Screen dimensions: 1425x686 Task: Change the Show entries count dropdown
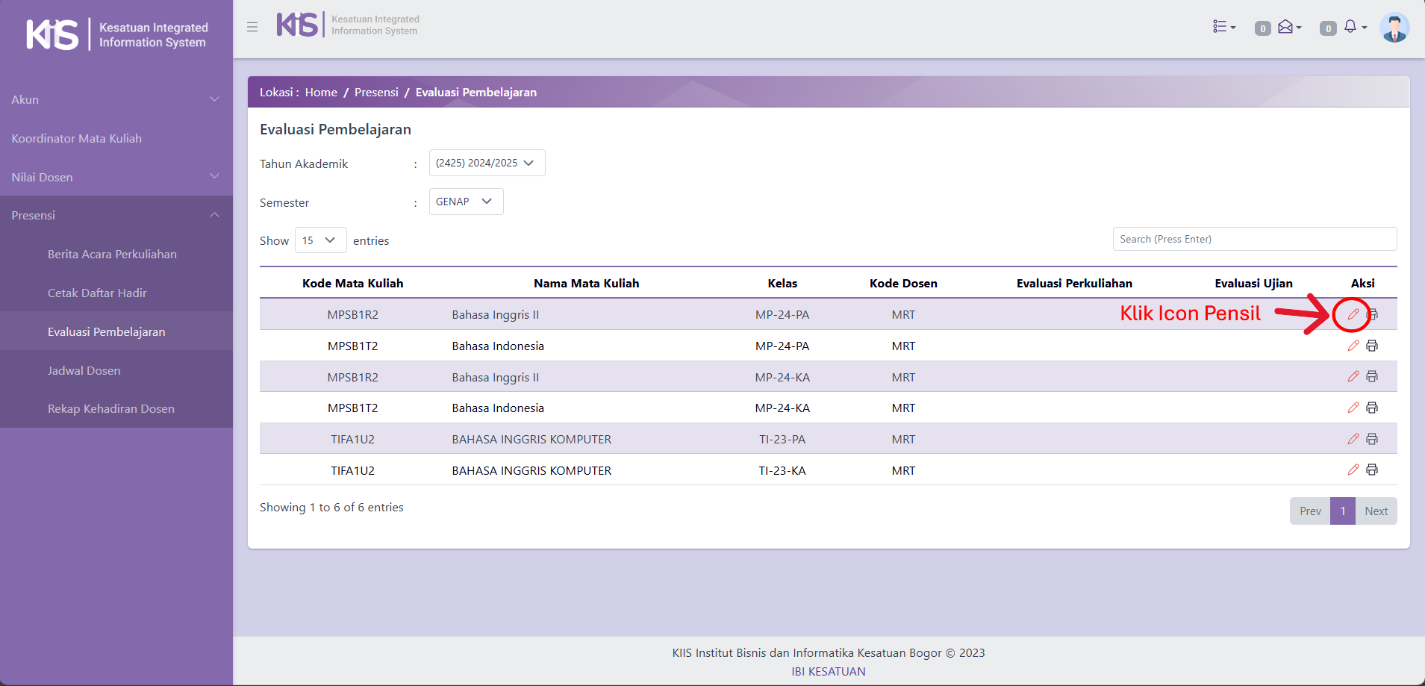point(320,240)
